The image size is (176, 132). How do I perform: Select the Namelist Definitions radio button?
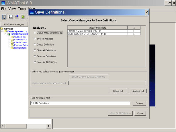[35, 62]
